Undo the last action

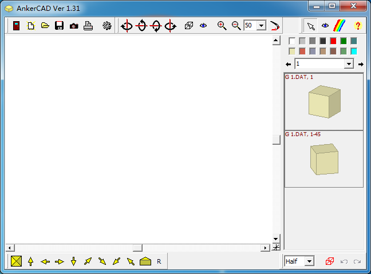pyautogui.click(x=344, y=261)
